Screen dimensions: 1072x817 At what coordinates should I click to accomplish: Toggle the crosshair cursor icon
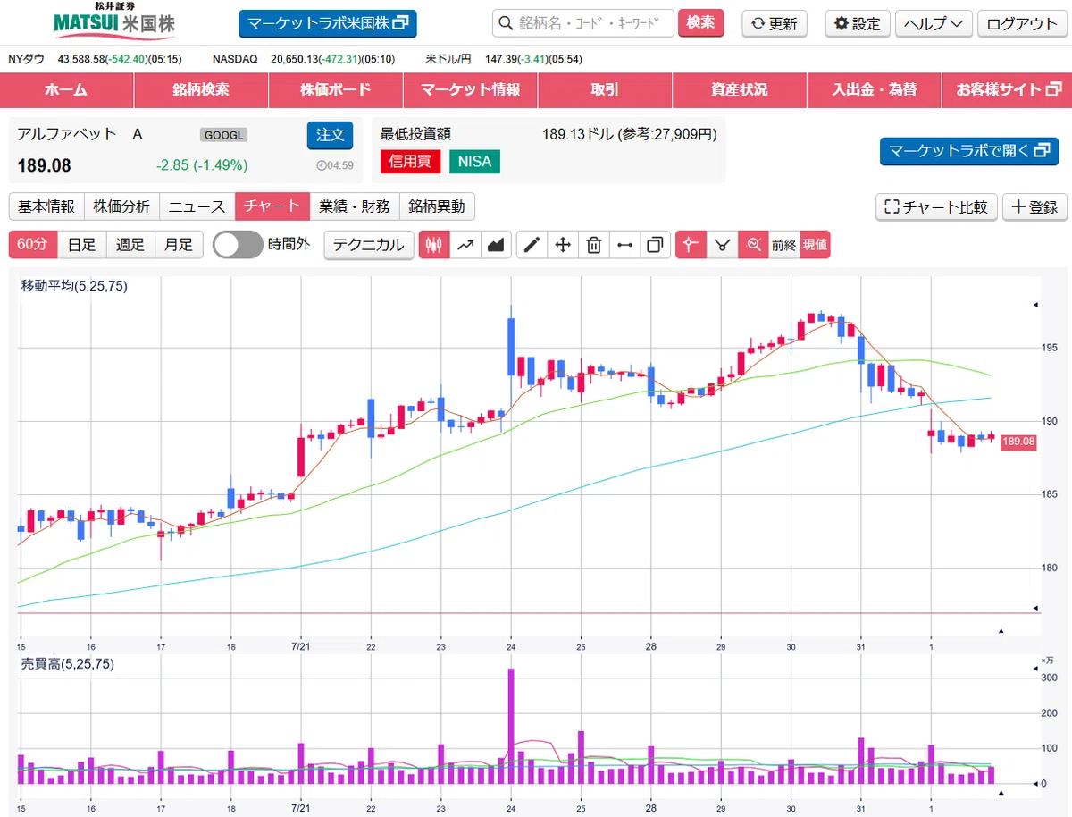691,244
